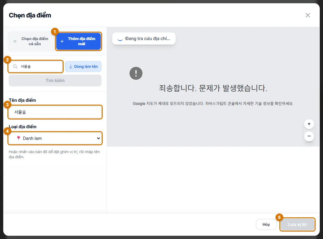This screenshot has height=239, width=323.
Task: Click the Tên địa điểm label
Action: coord(22,100)
